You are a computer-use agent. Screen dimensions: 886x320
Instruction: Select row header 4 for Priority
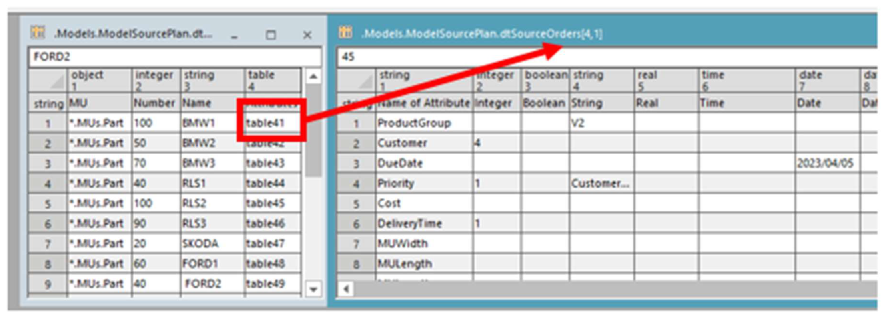click(356, 184)
